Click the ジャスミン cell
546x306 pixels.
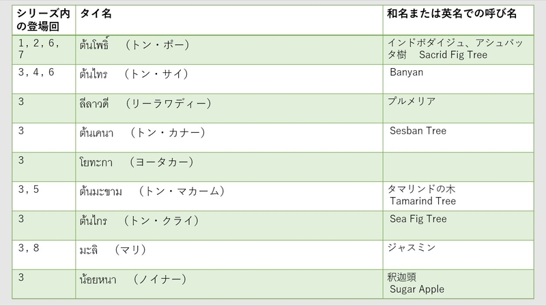458,255
